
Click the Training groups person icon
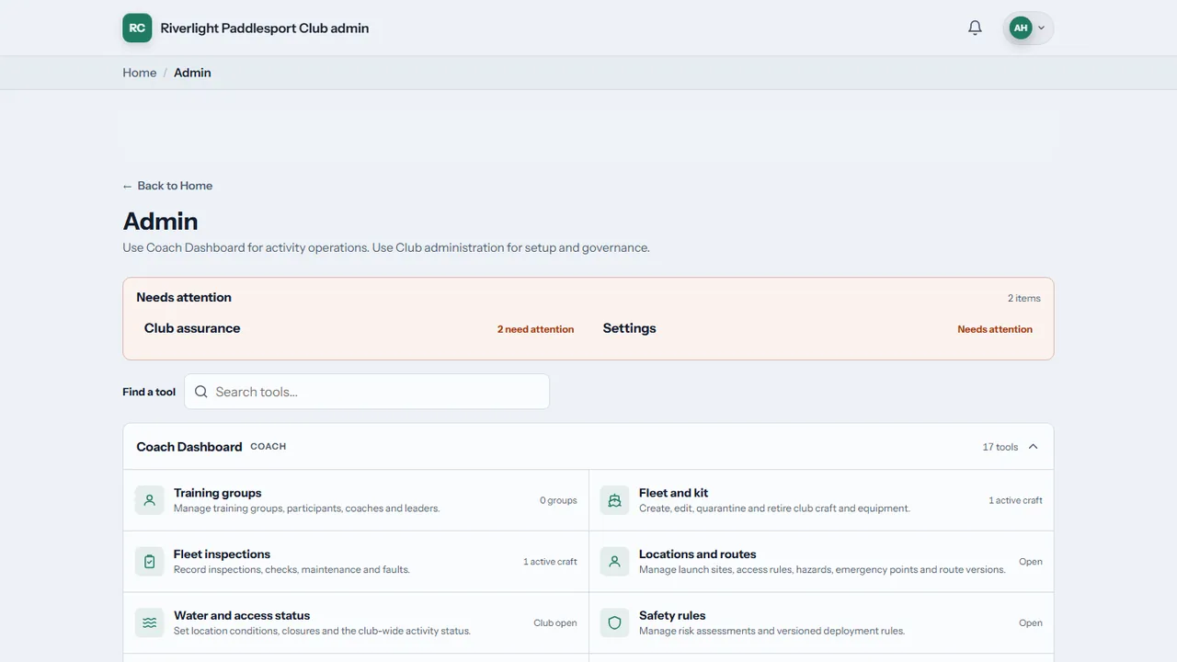coord(150,500)
